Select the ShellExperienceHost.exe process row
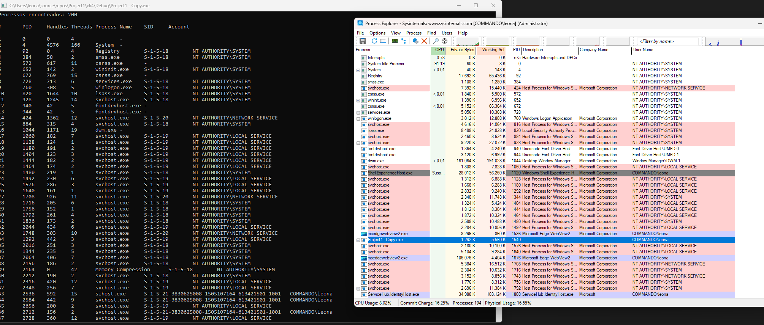 coord(390,173)
